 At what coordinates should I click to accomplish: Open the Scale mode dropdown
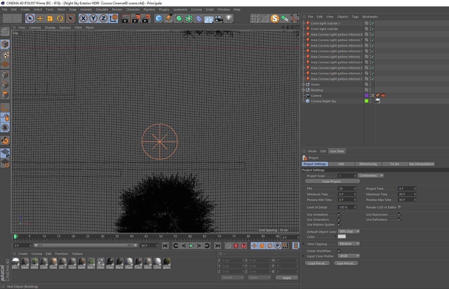[x=259, y=278]
